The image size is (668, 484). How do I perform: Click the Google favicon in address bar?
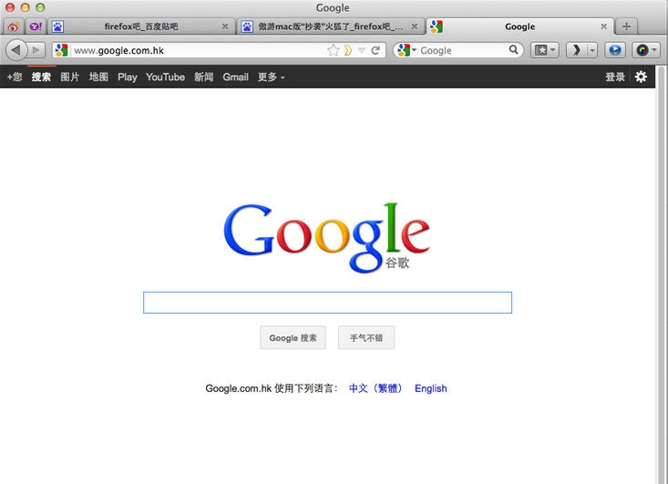61,50
